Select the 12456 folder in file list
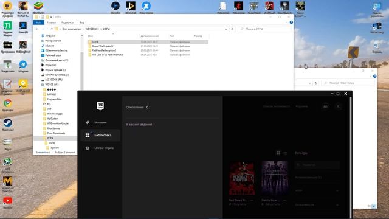389x219 pixels. pyautogui.click(x=95, y=42)
